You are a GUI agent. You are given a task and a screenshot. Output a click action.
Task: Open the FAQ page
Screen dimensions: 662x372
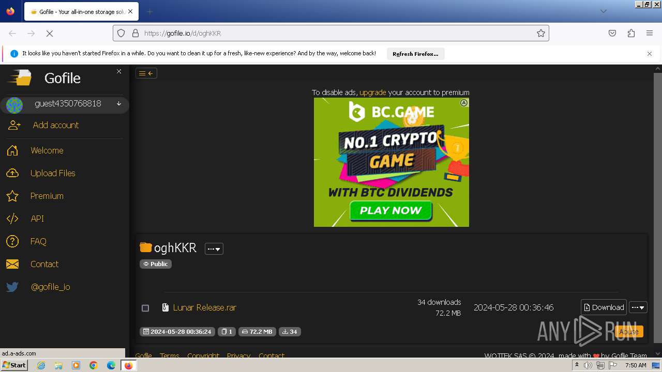(x=38, y=241)
